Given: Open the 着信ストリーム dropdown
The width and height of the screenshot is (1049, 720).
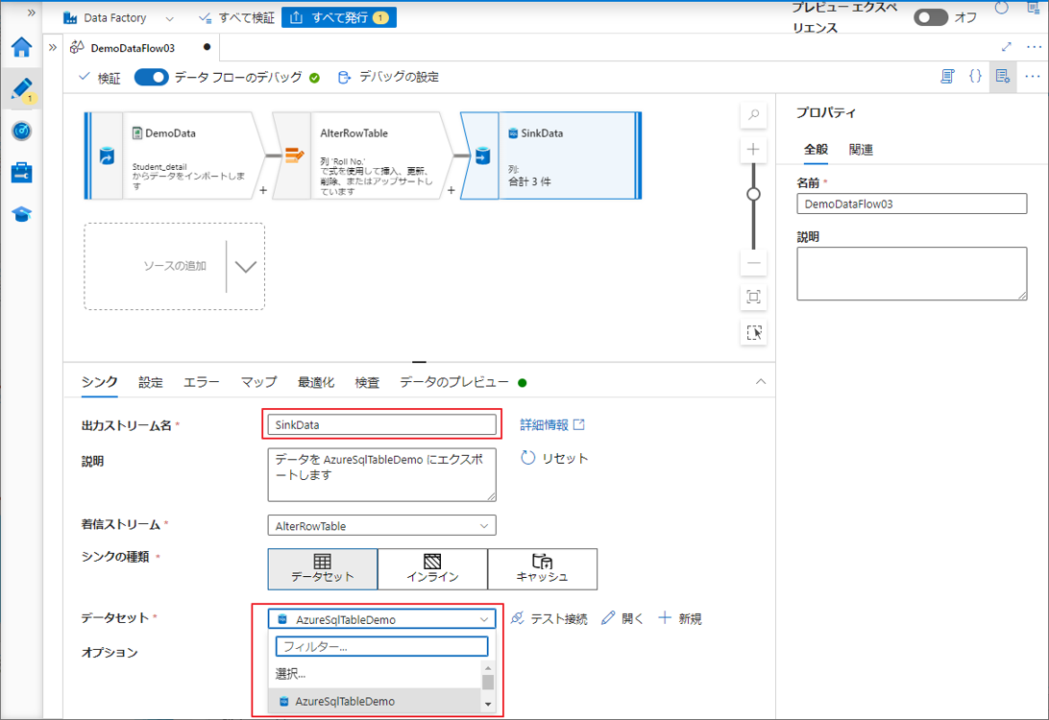Looking at the screenshot, I should pyautogui.click(x=382, y=525).
